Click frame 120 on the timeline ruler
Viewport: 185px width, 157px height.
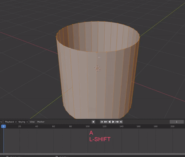click(x=105, y=126)
